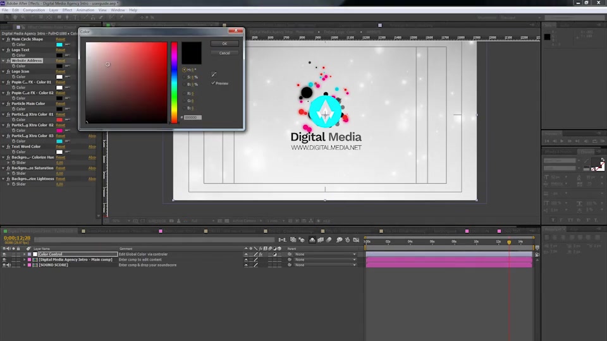Screen dimensions: 607x341
Task: Expand the Color Control layer in timeline
Action: pyautogui.click(x=24, y=254)
